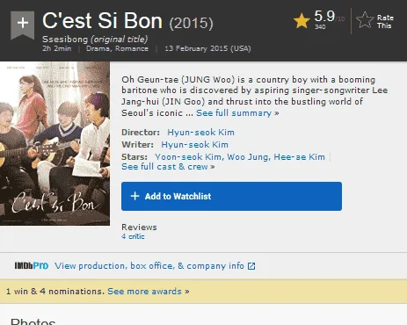
Task: Open writer Hyun-seok Kim link
Action: [194, 145]
